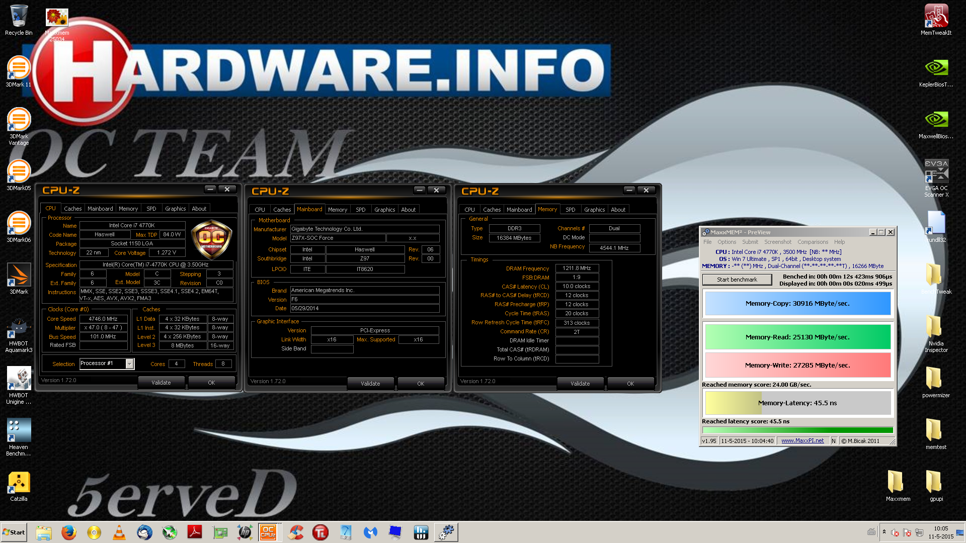Open the Screenshot menu in MaxxMEM²
This screenshot has width=966, height=543.
point(778,242)
